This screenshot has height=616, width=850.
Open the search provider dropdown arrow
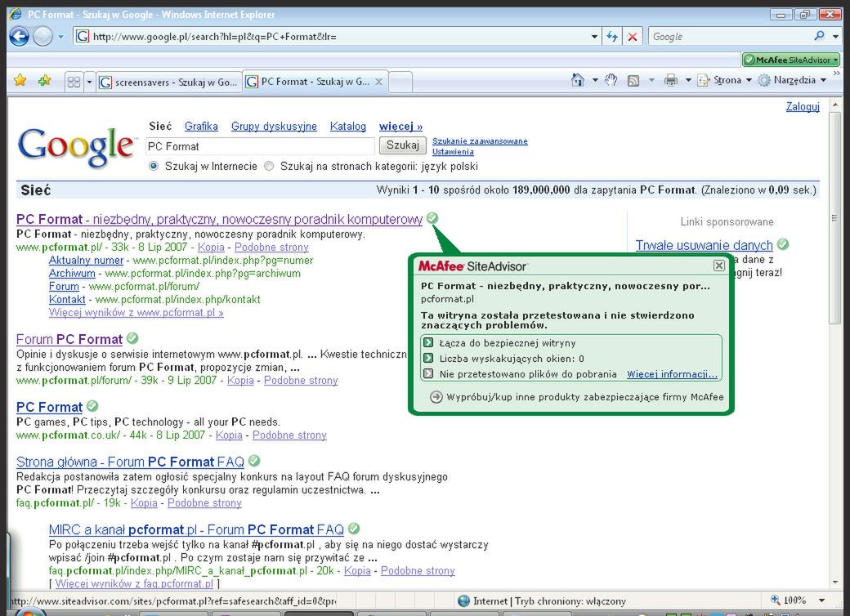[836, 36]
